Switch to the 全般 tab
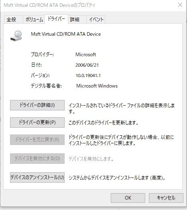 [x=13, y=20]
